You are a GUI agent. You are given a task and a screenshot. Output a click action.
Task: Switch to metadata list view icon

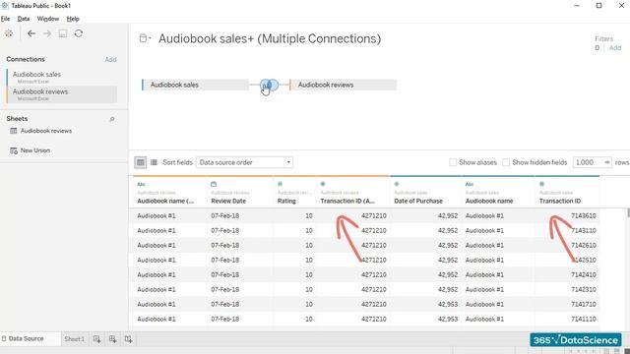pyautogui.click(x=154, y=162)
